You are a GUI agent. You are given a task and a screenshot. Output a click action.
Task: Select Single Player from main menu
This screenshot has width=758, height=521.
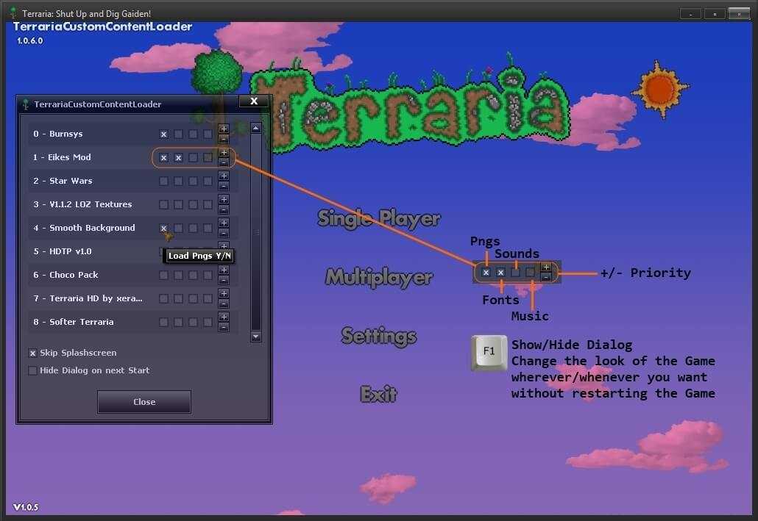point(378,219)
